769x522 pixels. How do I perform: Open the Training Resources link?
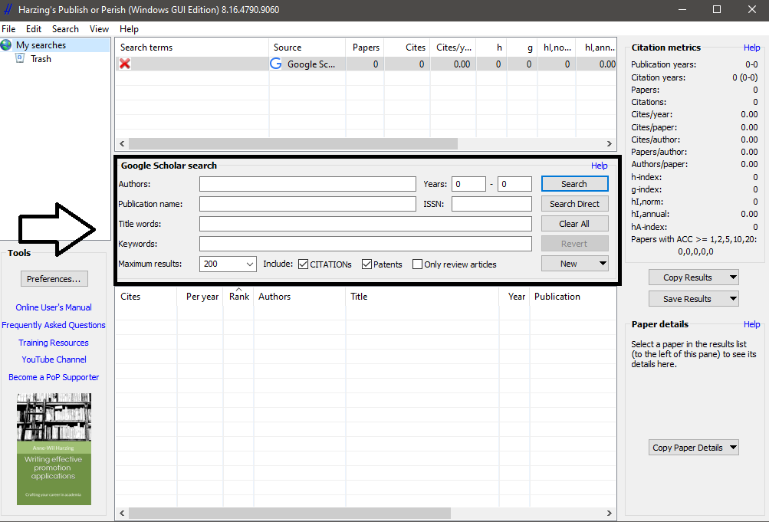click(x=54, y=343)
